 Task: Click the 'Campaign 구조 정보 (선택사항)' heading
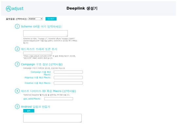(42, 64)
